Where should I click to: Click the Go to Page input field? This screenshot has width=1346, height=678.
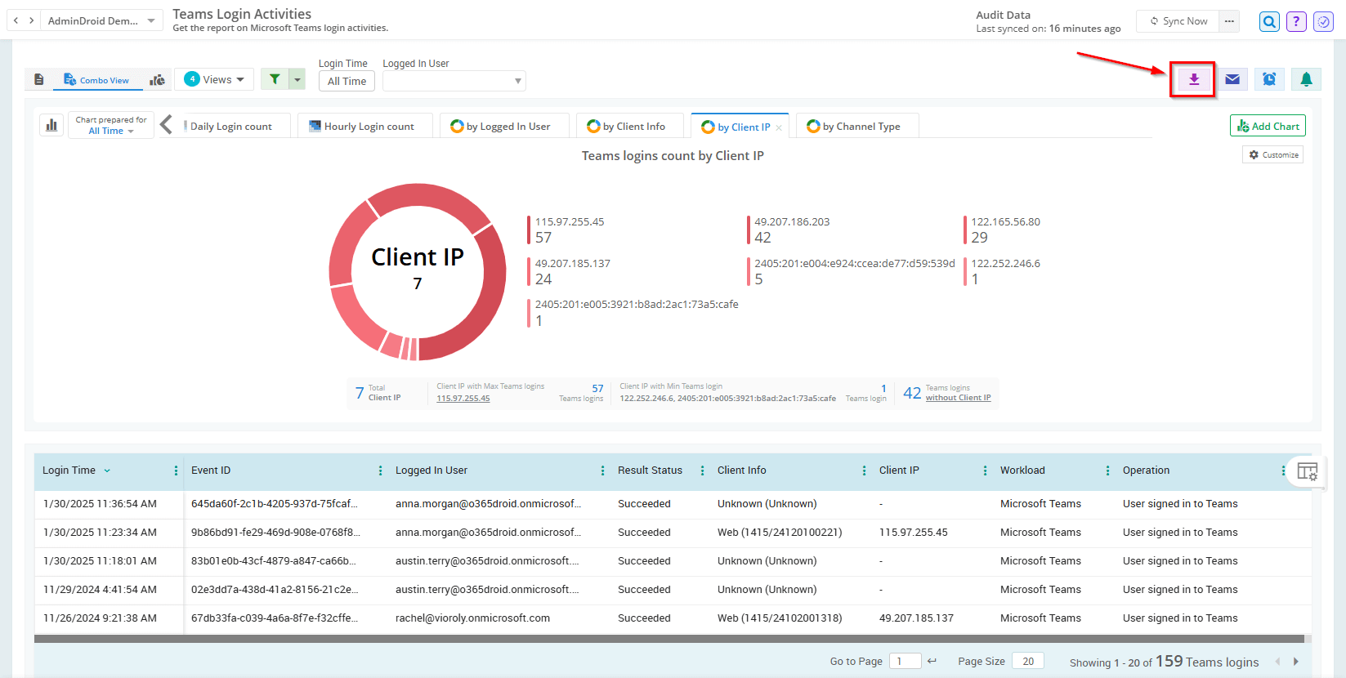coord(905,661)
